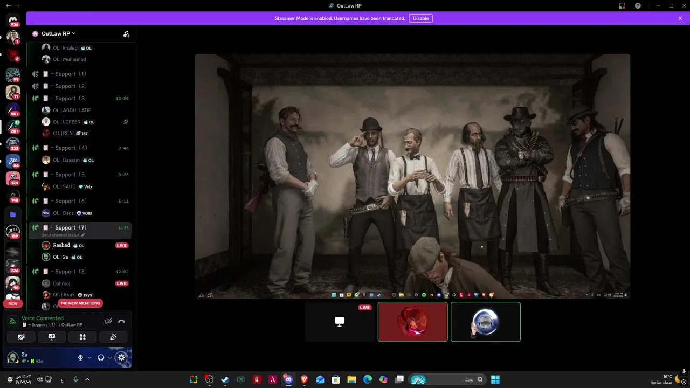Open the soundboard button

[113, 337]
